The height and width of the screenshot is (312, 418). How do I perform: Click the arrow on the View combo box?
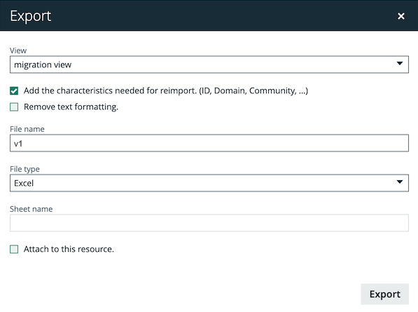click(399, 64)
